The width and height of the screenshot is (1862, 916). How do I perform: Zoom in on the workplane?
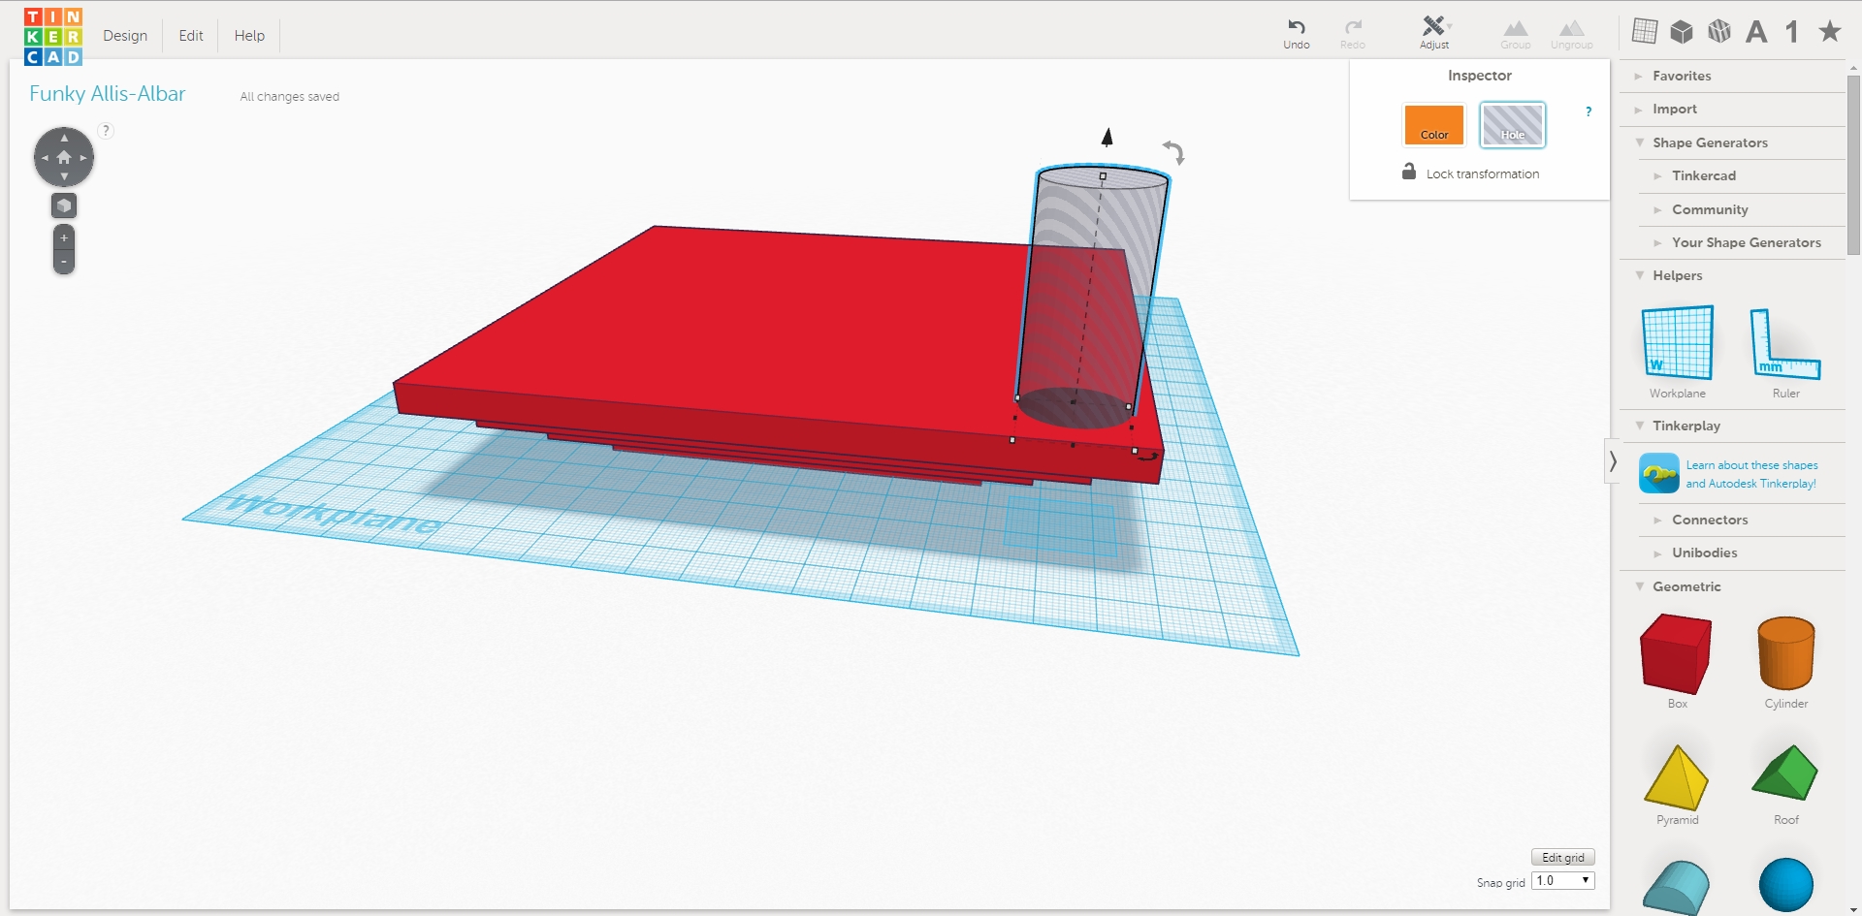(x=64, y=237)
